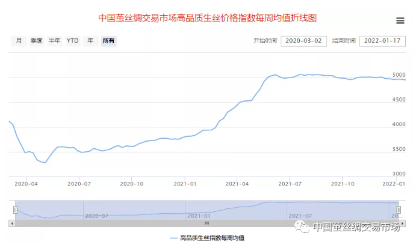Click the navigator overview at 2021-01
Viewport: 419px width, 251px height.
[x=199, y=215]
